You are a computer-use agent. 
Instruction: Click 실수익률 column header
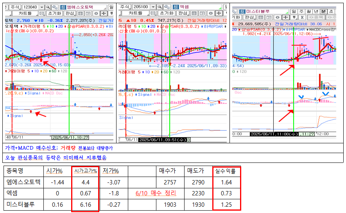click(x=226, y=171)
